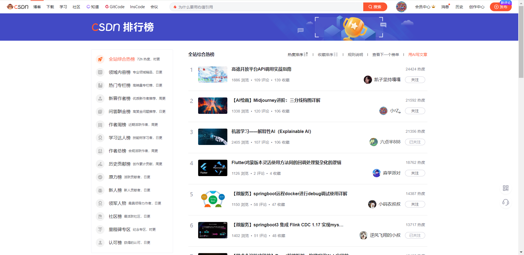
Task: Click the 学习达人榜 sidebar icon
Action: [100, 138]
